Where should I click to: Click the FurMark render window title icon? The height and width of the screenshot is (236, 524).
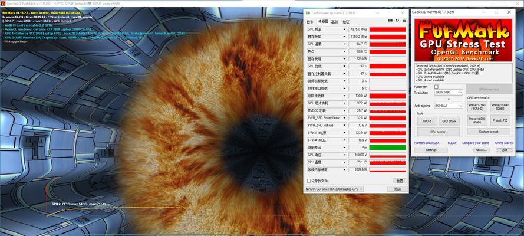click(4, 3)
